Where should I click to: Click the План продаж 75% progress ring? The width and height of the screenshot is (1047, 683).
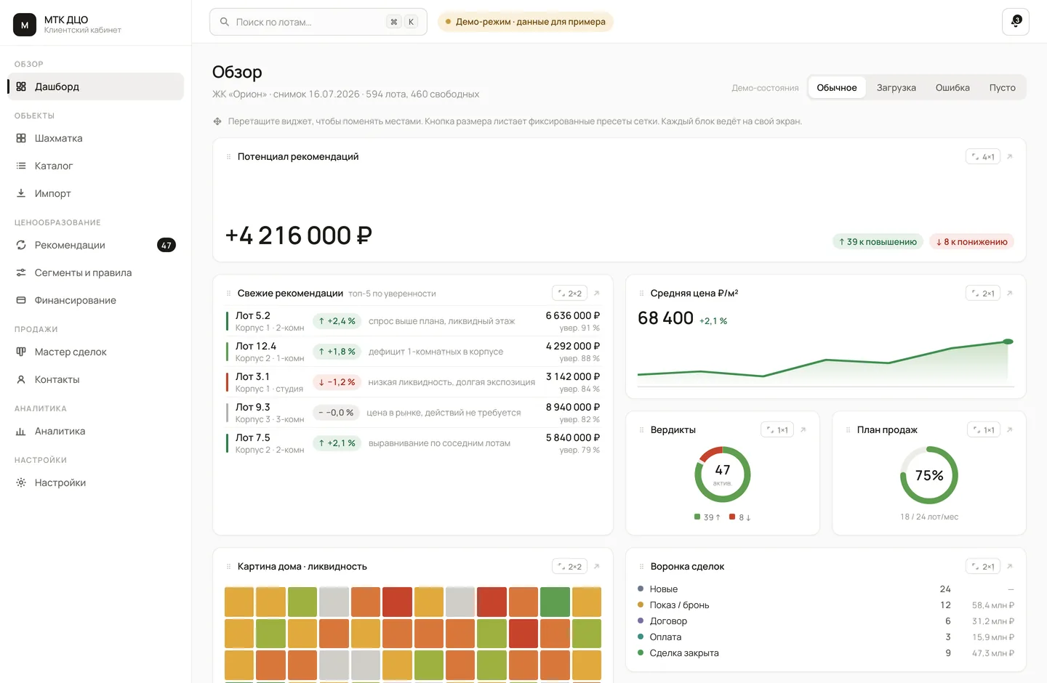(x=929, y=475)
